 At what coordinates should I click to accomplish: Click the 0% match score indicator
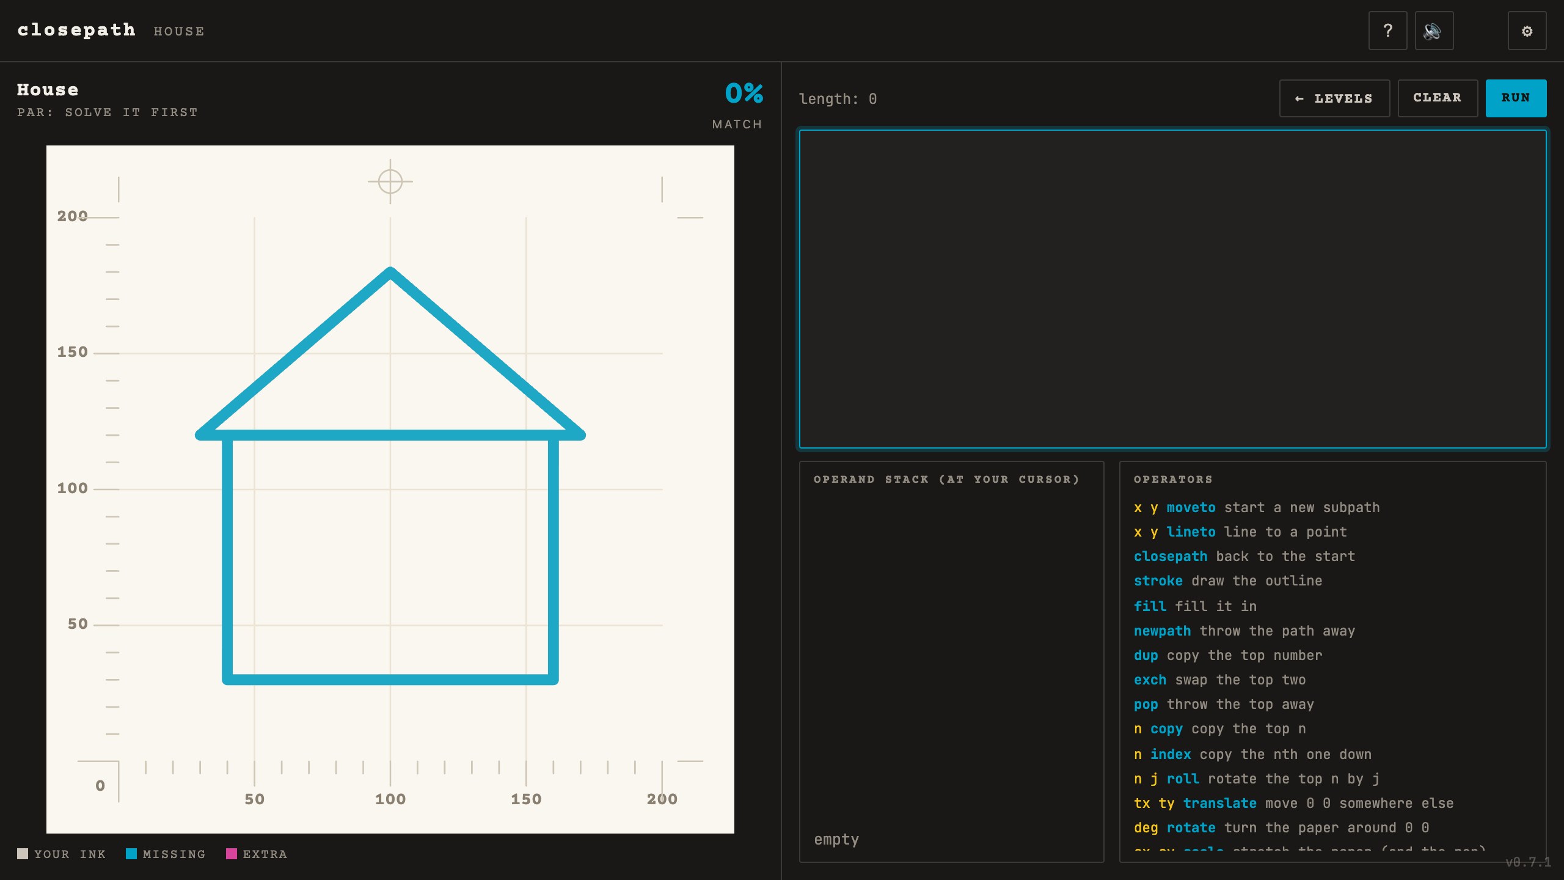tap(744, 94)
